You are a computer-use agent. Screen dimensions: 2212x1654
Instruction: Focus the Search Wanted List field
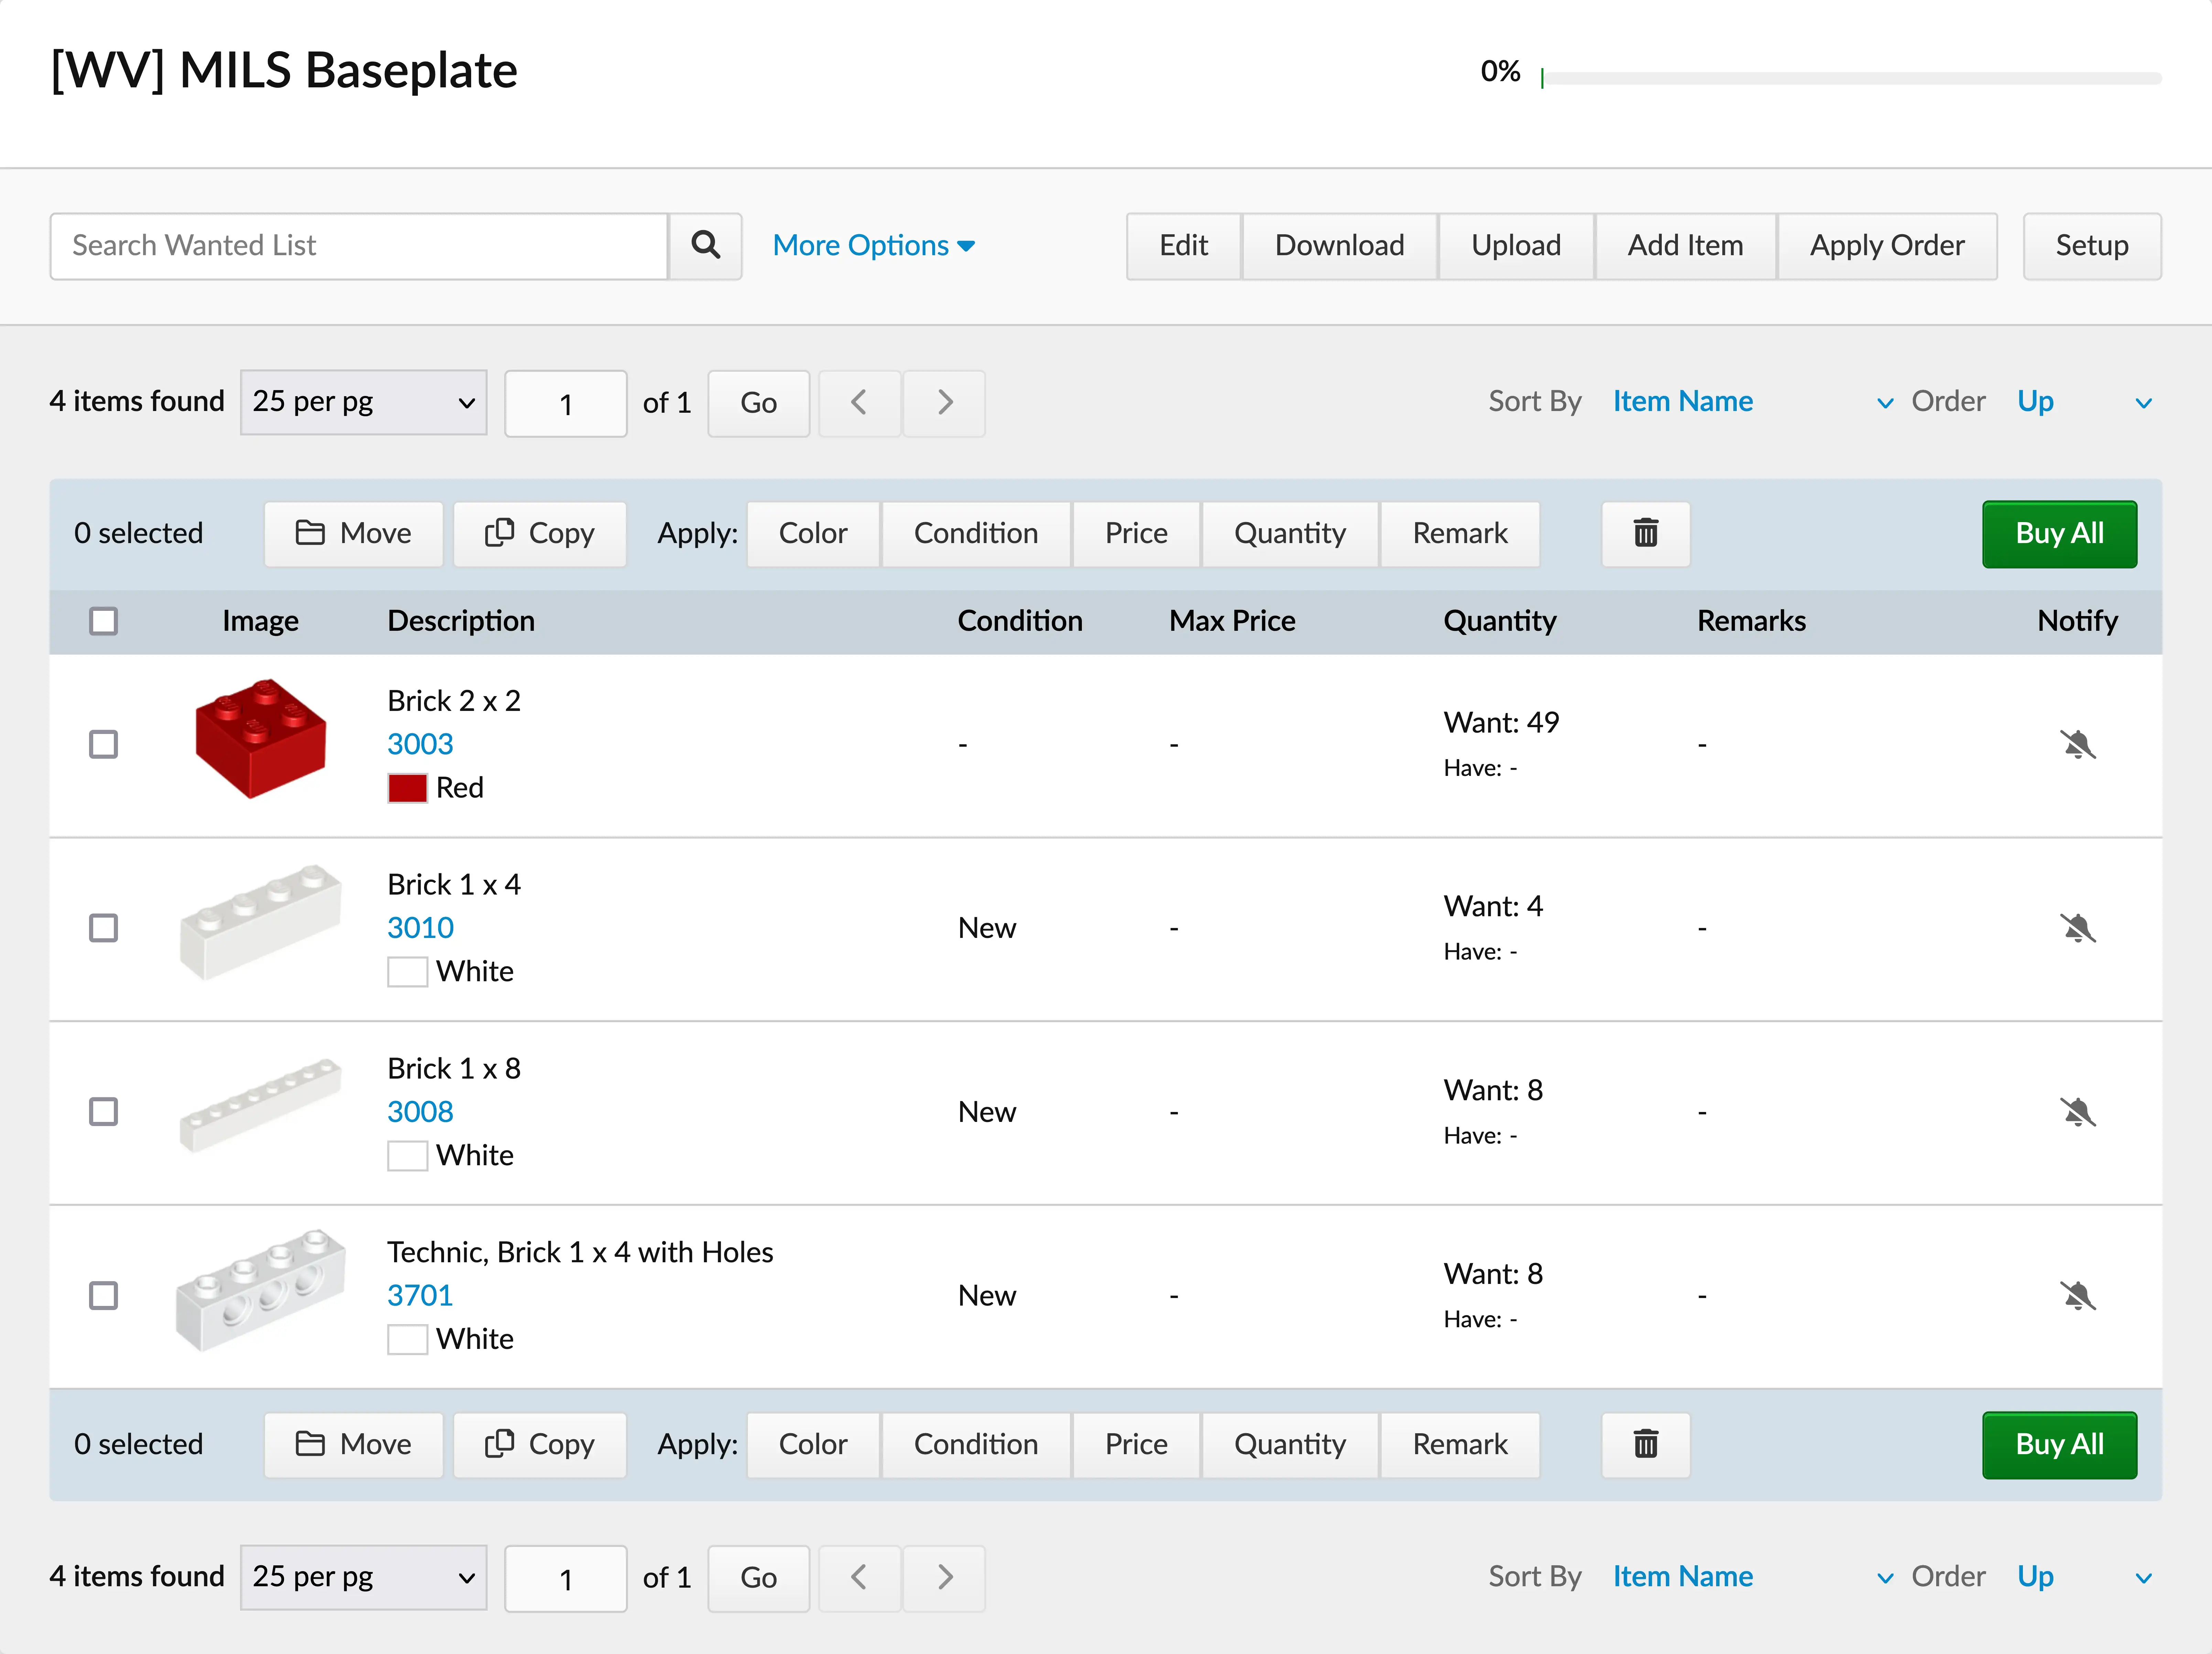point(359,246)
